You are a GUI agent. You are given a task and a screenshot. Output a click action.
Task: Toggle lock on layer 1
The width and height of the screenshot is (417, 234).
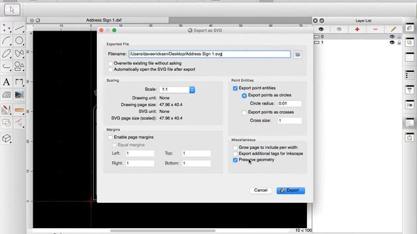pos(399,42)
